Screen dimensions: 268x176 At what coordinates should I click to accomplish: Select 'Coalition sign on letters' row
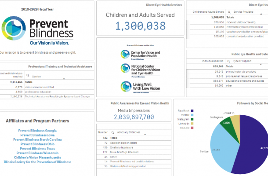(x=134, y=143)
